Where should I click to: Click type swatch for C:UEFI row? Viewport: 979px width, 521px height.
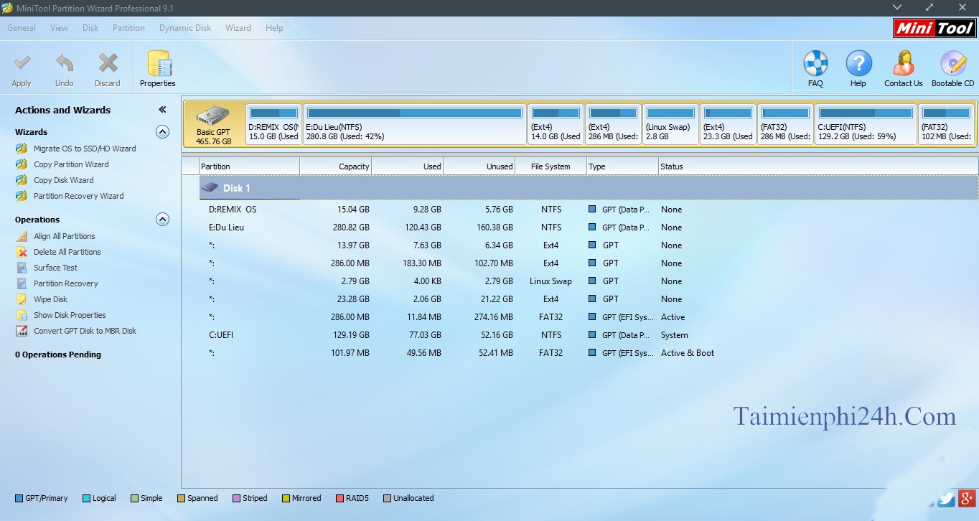click(592, 335)
